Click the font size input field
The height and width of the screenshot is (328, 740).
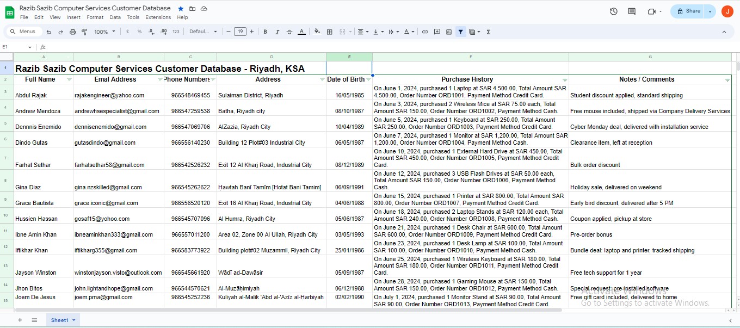pyautogui.click(x=240, y=32)
